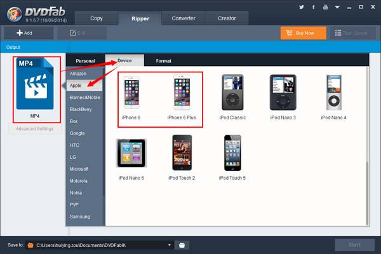
Task: Click the DVDFab monkey logo
Action: 15,14
